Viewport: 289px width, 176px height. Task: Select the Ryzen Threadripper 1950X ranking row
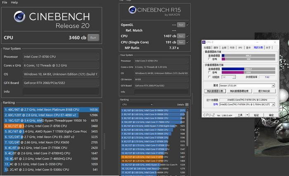tap(51, 121)
